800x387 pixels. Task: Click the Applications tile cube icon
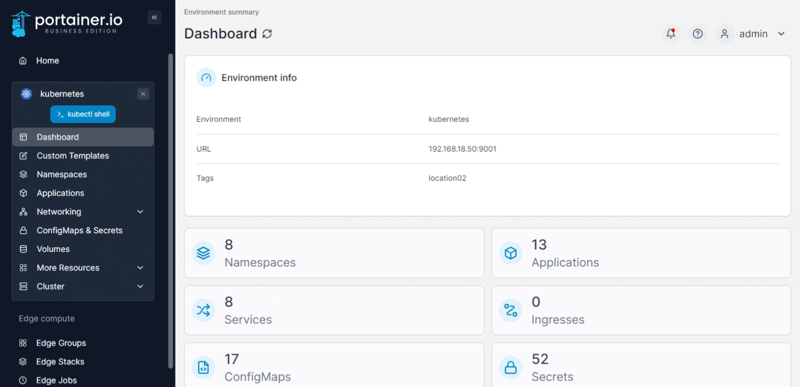(x=511, y=253)
